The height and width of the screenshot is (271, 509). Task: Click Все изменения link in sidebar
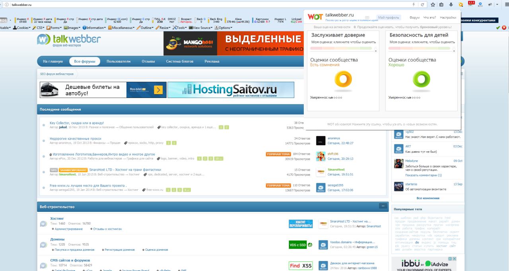pyautogui.click(x=428, y=198)
